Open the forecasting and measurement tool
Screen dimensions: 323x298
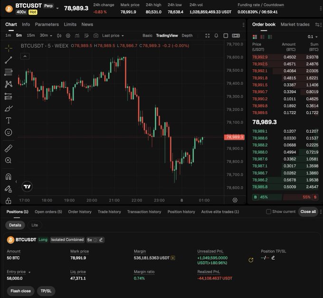(9, 96)
